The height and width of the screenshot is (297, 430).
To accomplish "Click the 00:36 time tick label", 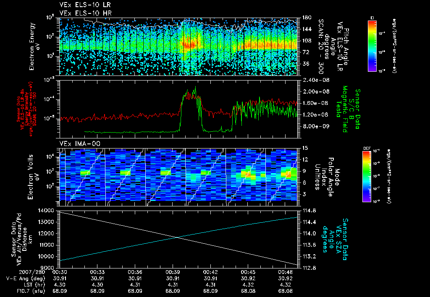I will (x=135, y=272).
